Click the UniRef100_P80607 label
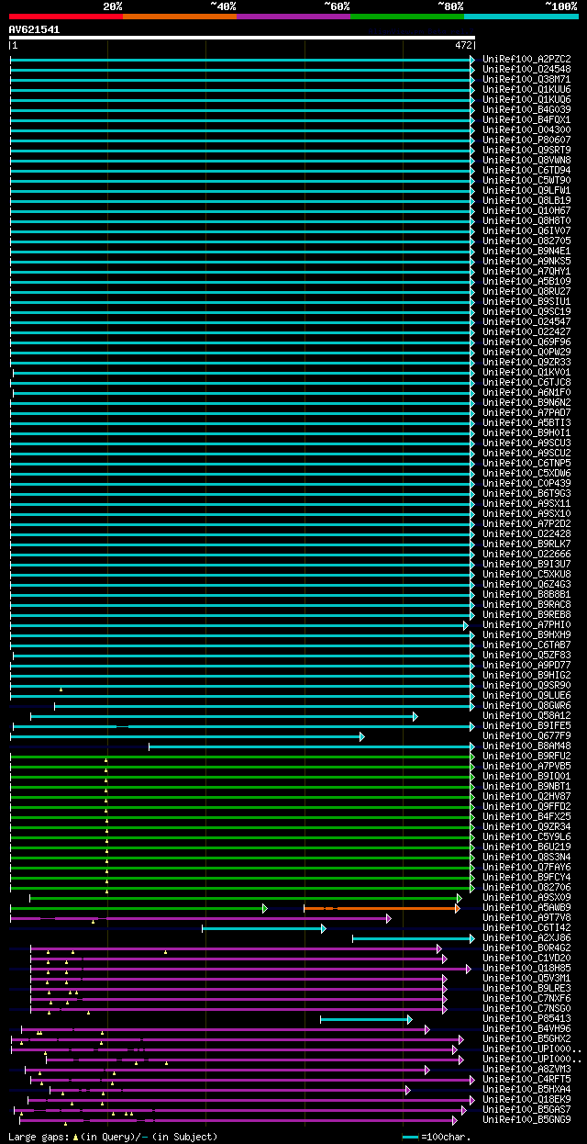Screen dimensions: 587x1144 point(526,140)
